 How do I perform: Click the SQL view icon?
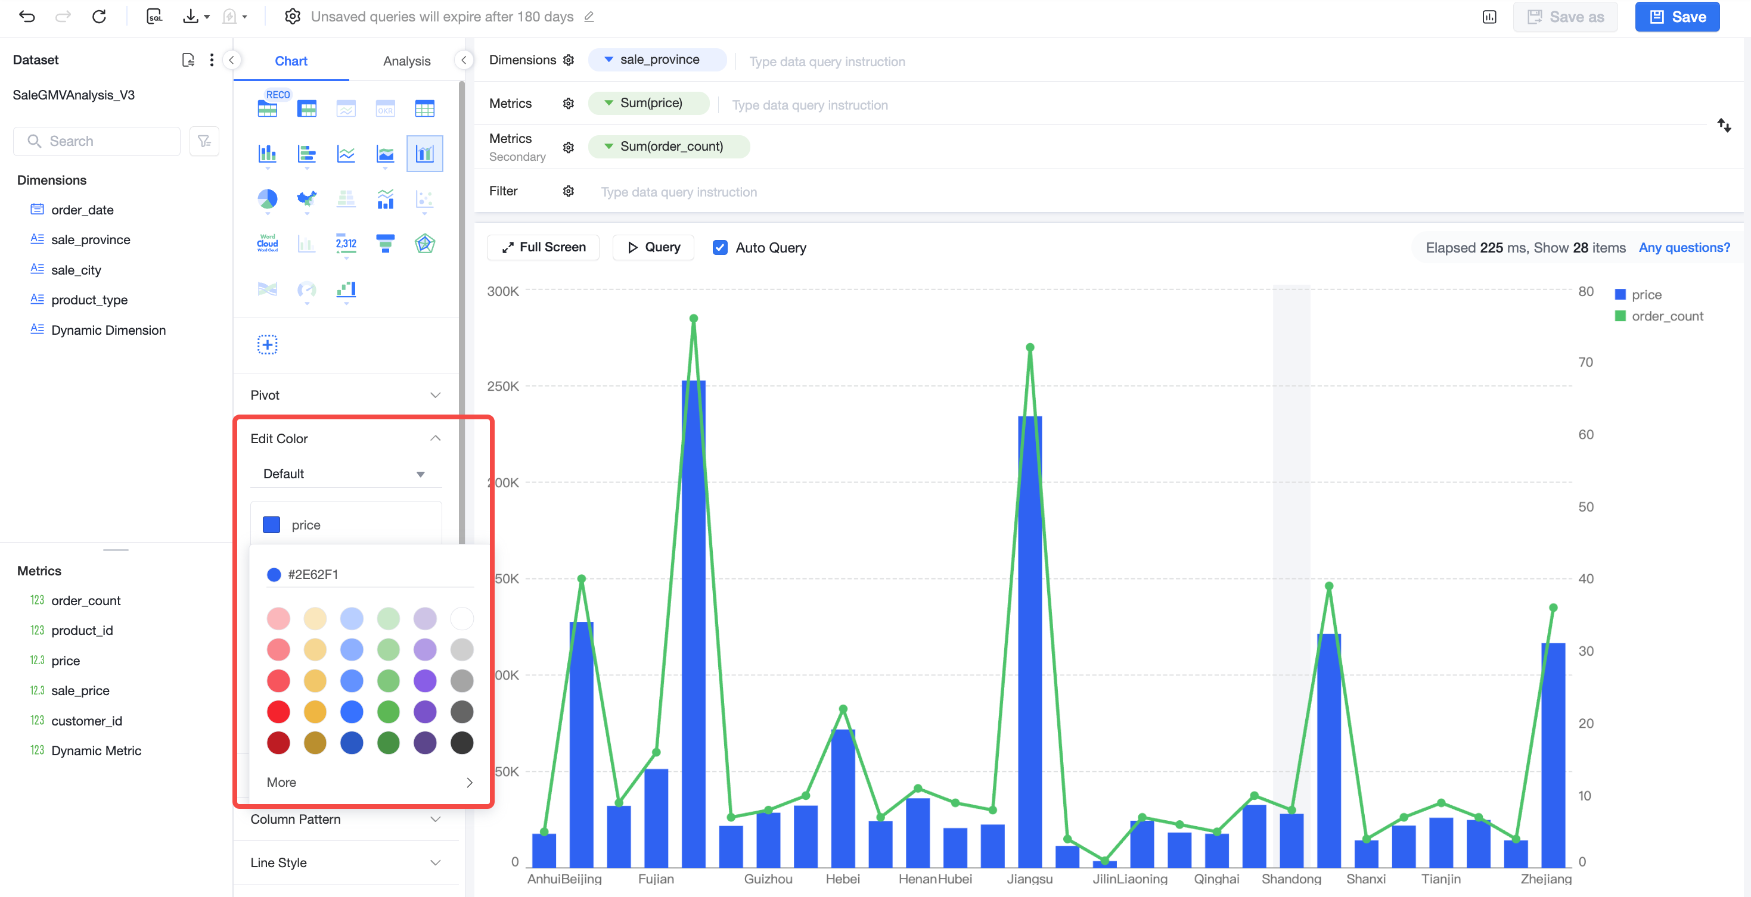[154, 16]
